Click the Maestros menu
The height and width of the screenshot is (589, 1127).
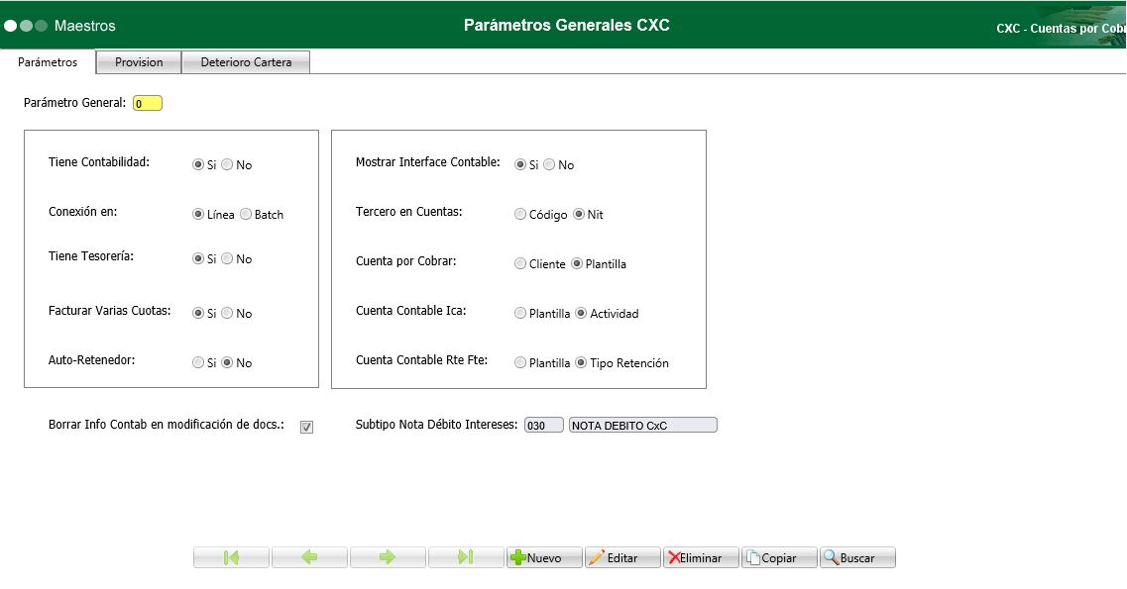pos(84,26)
